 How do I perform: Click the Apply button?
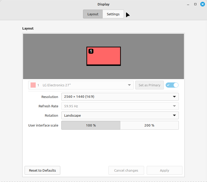(165, 170)
